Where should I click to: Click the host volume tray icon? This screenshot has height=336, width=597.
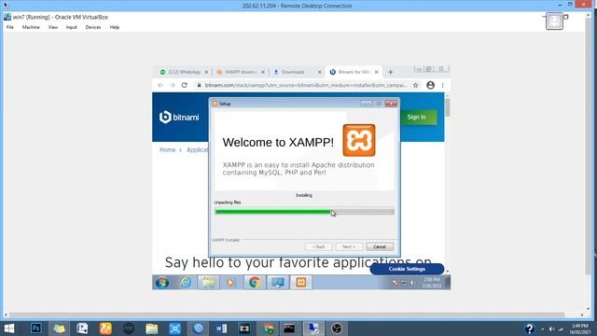551,329
